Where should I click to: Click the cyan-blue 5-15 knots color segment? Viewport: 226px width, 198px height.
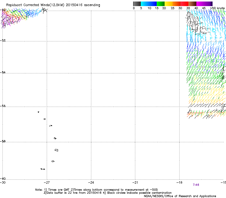click(x=149, y=4)
